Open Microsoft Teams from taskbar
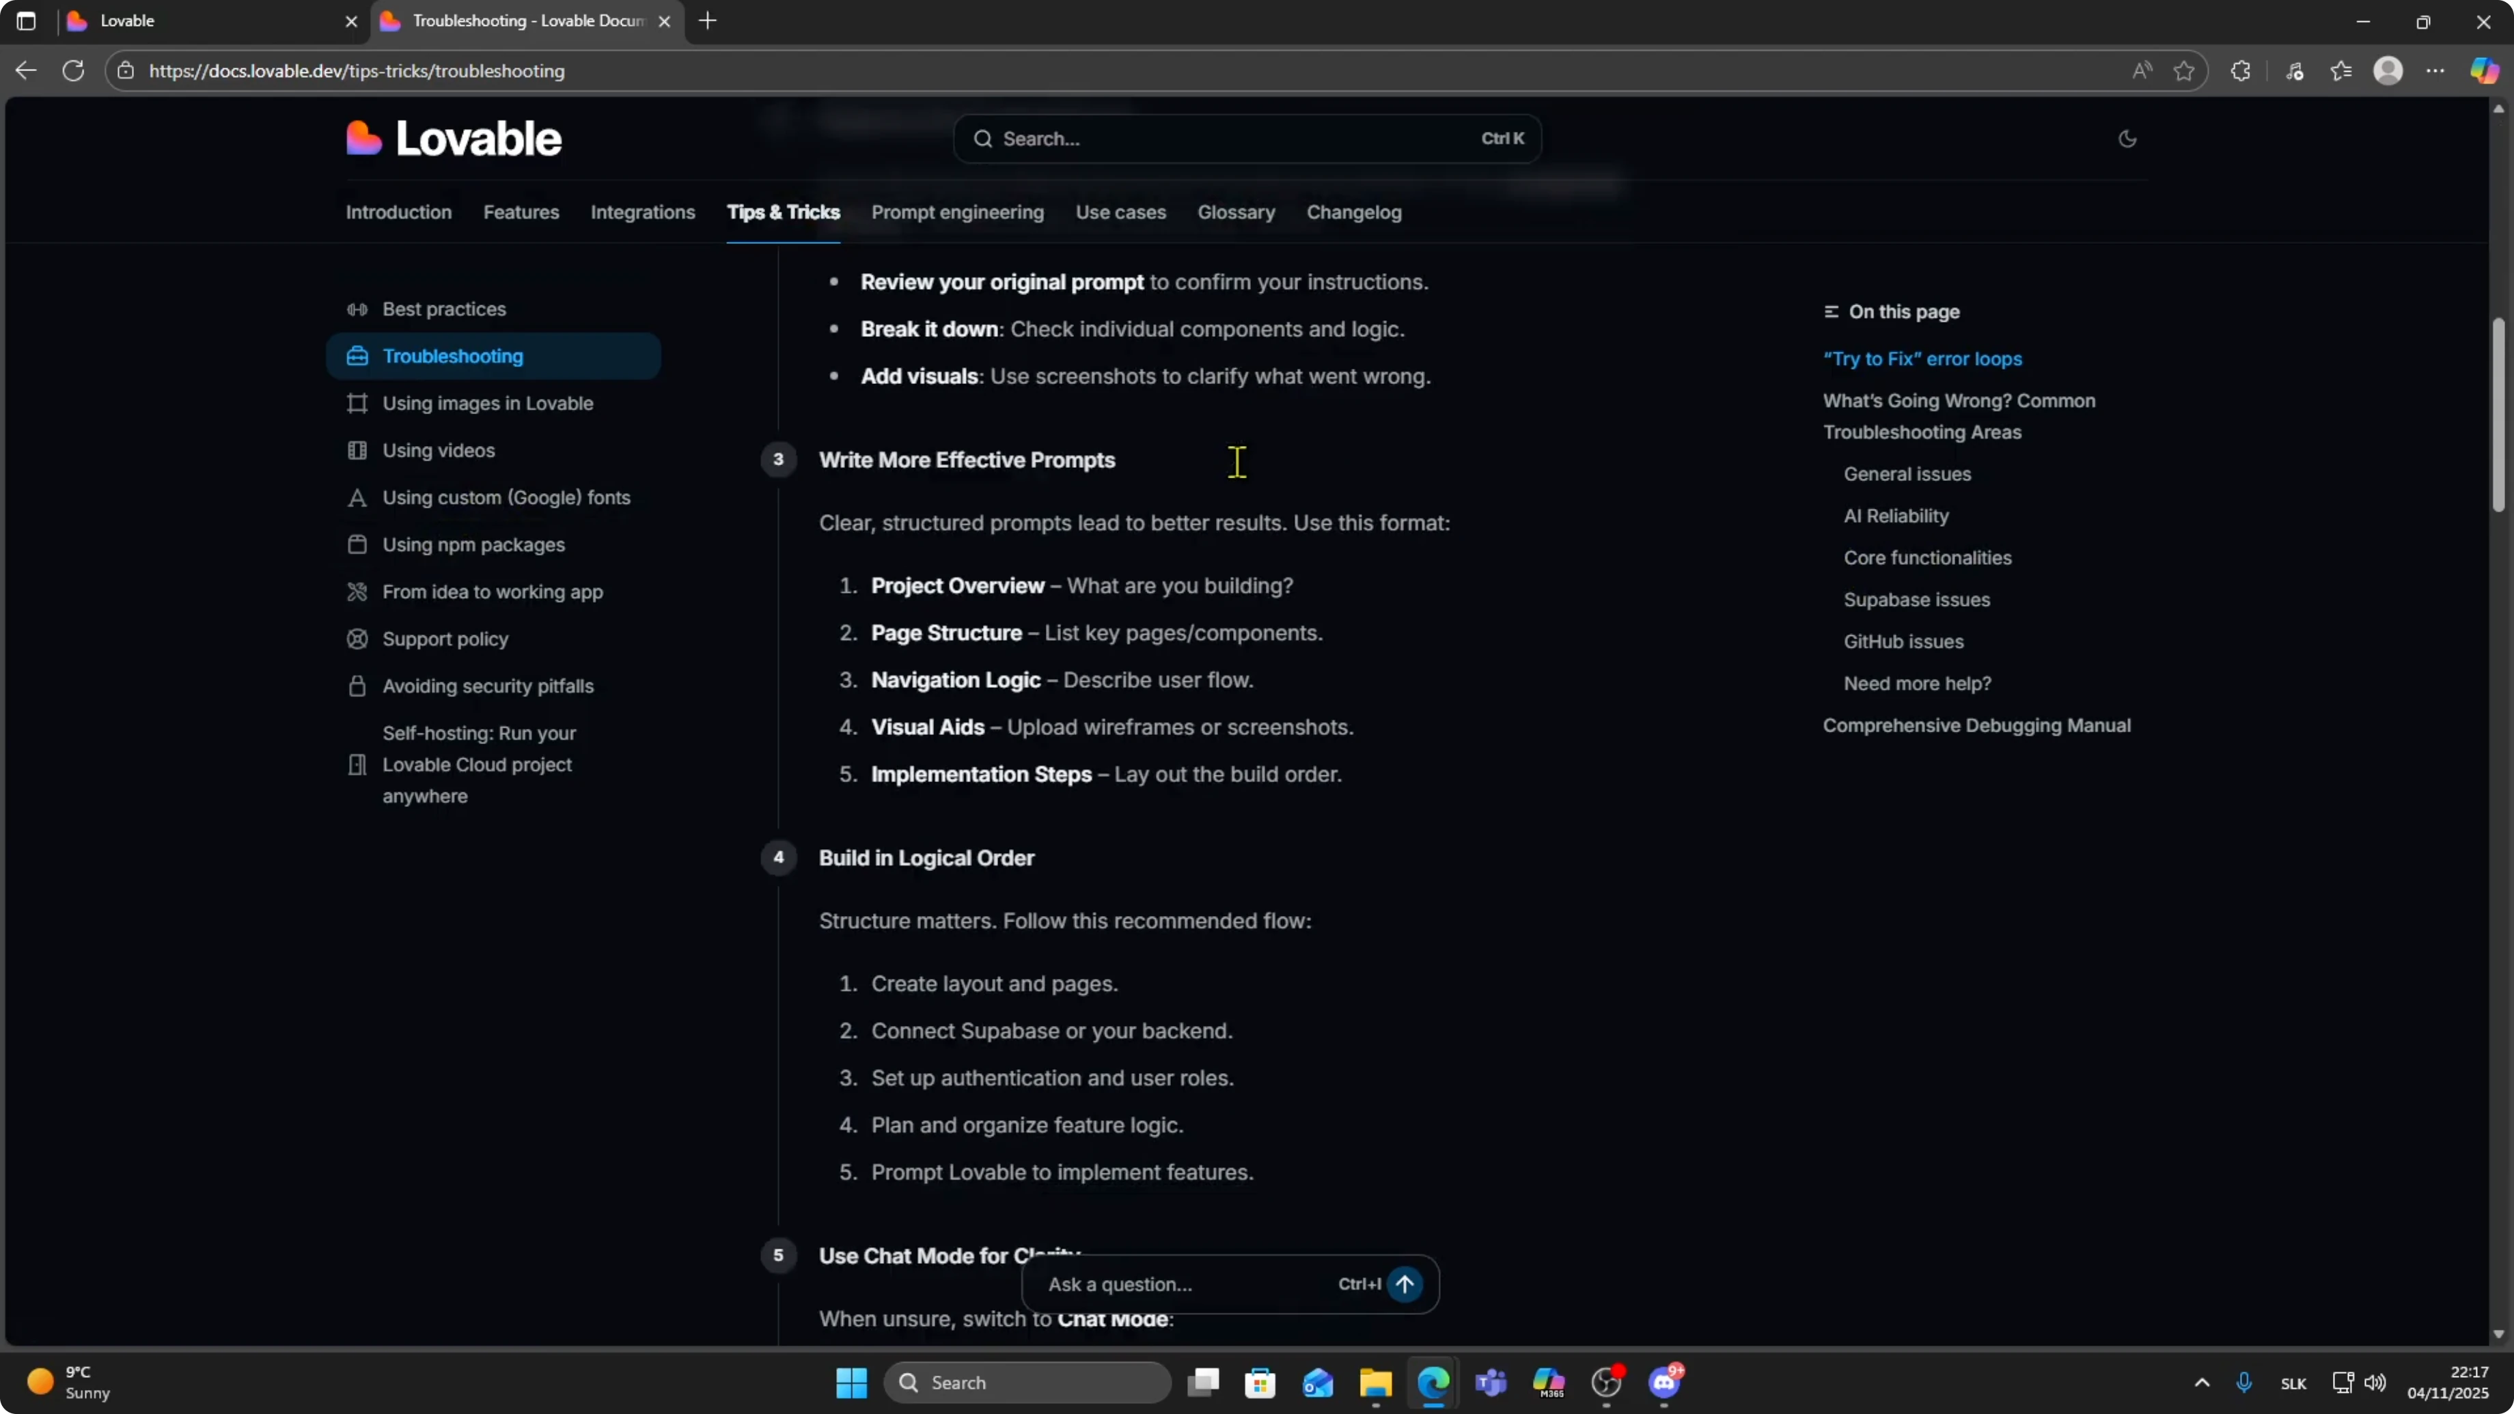 (1491, 1382)
